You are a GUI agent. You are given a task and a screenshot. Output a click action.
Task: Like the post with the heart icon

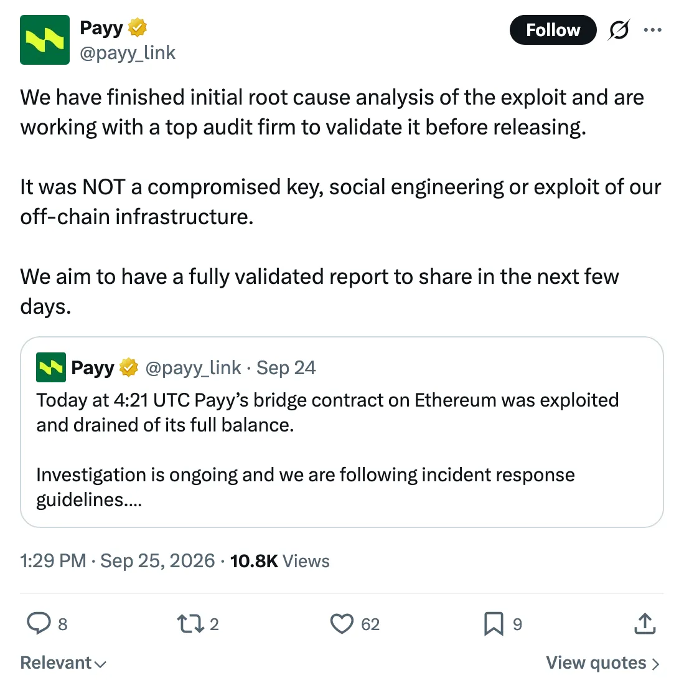[x=342, y=623]
